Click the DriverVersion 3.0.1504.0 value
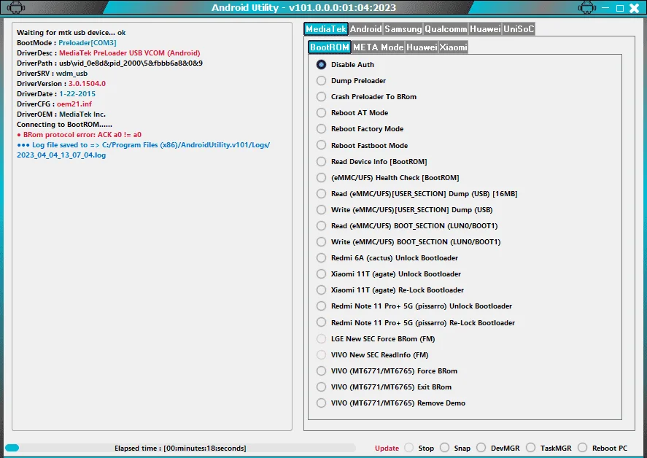The image size is (647, 458). pos(87,84)
